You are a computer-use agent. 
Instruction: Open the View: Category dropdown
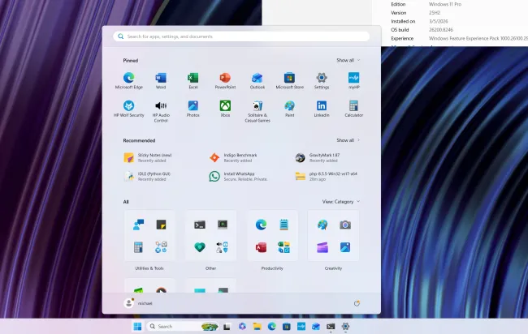coord(341,202)
